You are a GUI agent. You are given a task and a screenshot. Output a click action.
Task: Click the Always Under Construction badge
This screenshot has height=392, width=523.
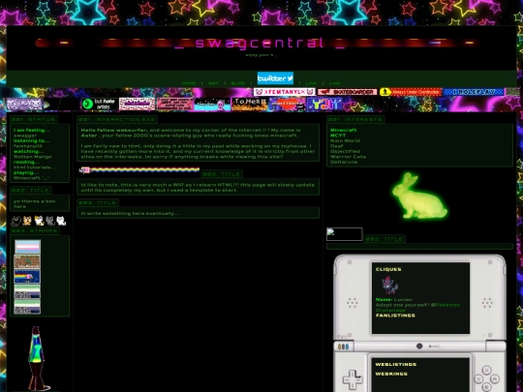pos(411,92)
